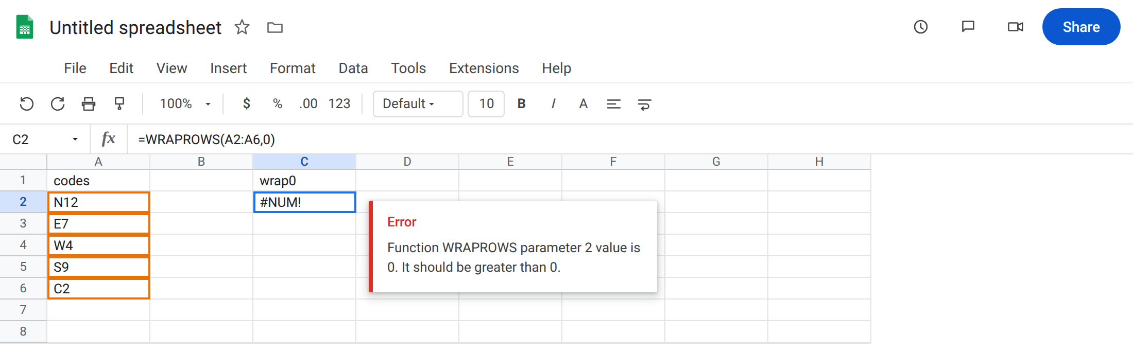Expand the name box dropdown arrow
The width and height of the screenshot is (1133, 352).
coord(75,139)
